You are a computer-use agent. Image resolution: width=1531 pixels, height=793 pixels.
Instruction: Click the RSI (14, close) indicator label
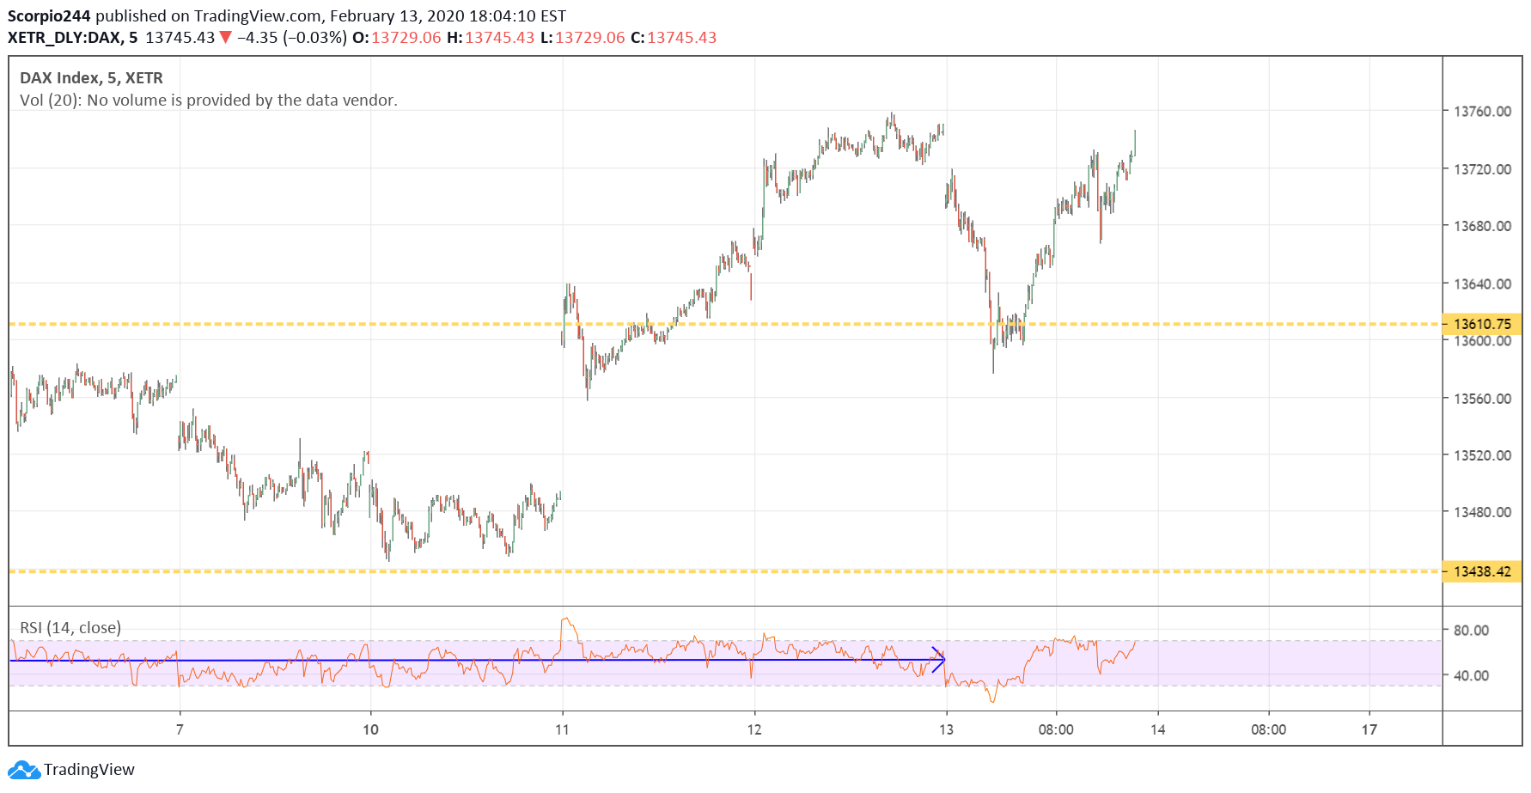(x=70, y=628)
